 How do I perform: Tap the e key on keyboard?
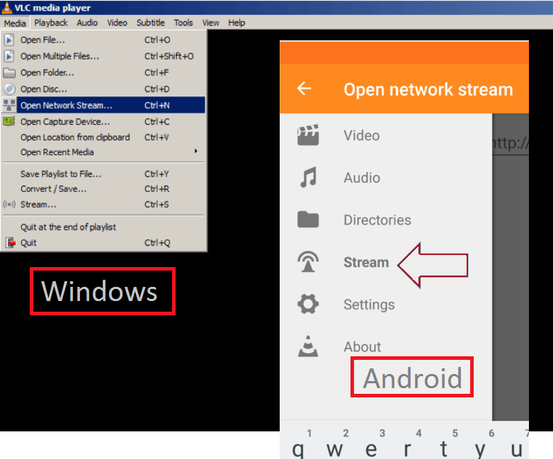pos(371,449)
